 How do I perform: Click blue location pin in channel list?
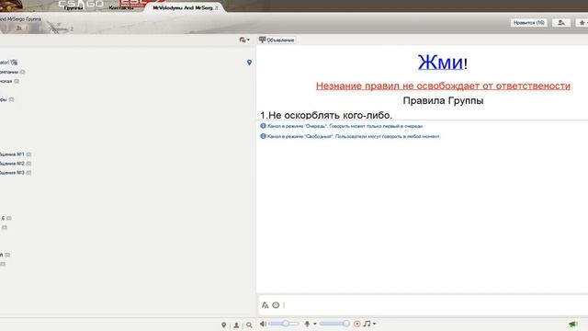coord(249,63)
